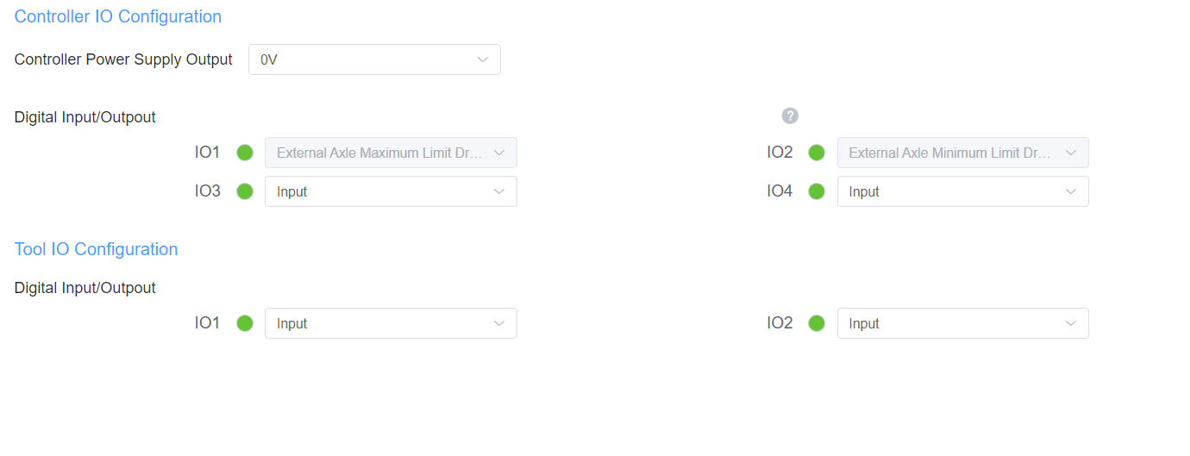Viewport: 1190px width, 456px height.
Task: Click the Tool IO Configuration heading
Action: click(x=97, y=249)
